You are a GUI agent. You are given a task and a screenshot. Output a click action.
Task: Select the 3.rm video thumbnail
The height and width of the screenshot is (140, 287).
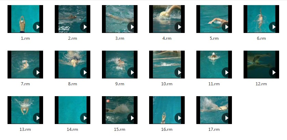(x=120, y=19)
